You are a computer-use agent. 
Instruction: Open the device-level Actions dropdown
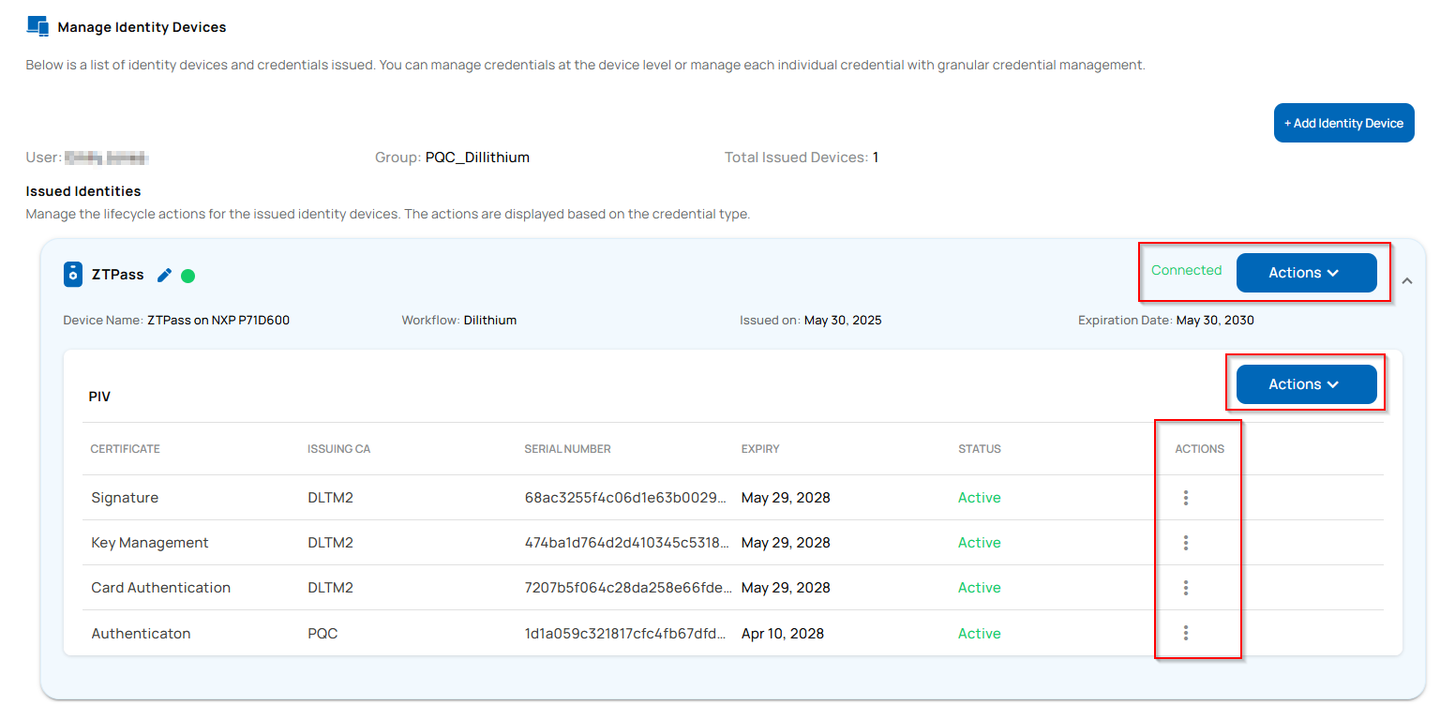point(1307,272)
